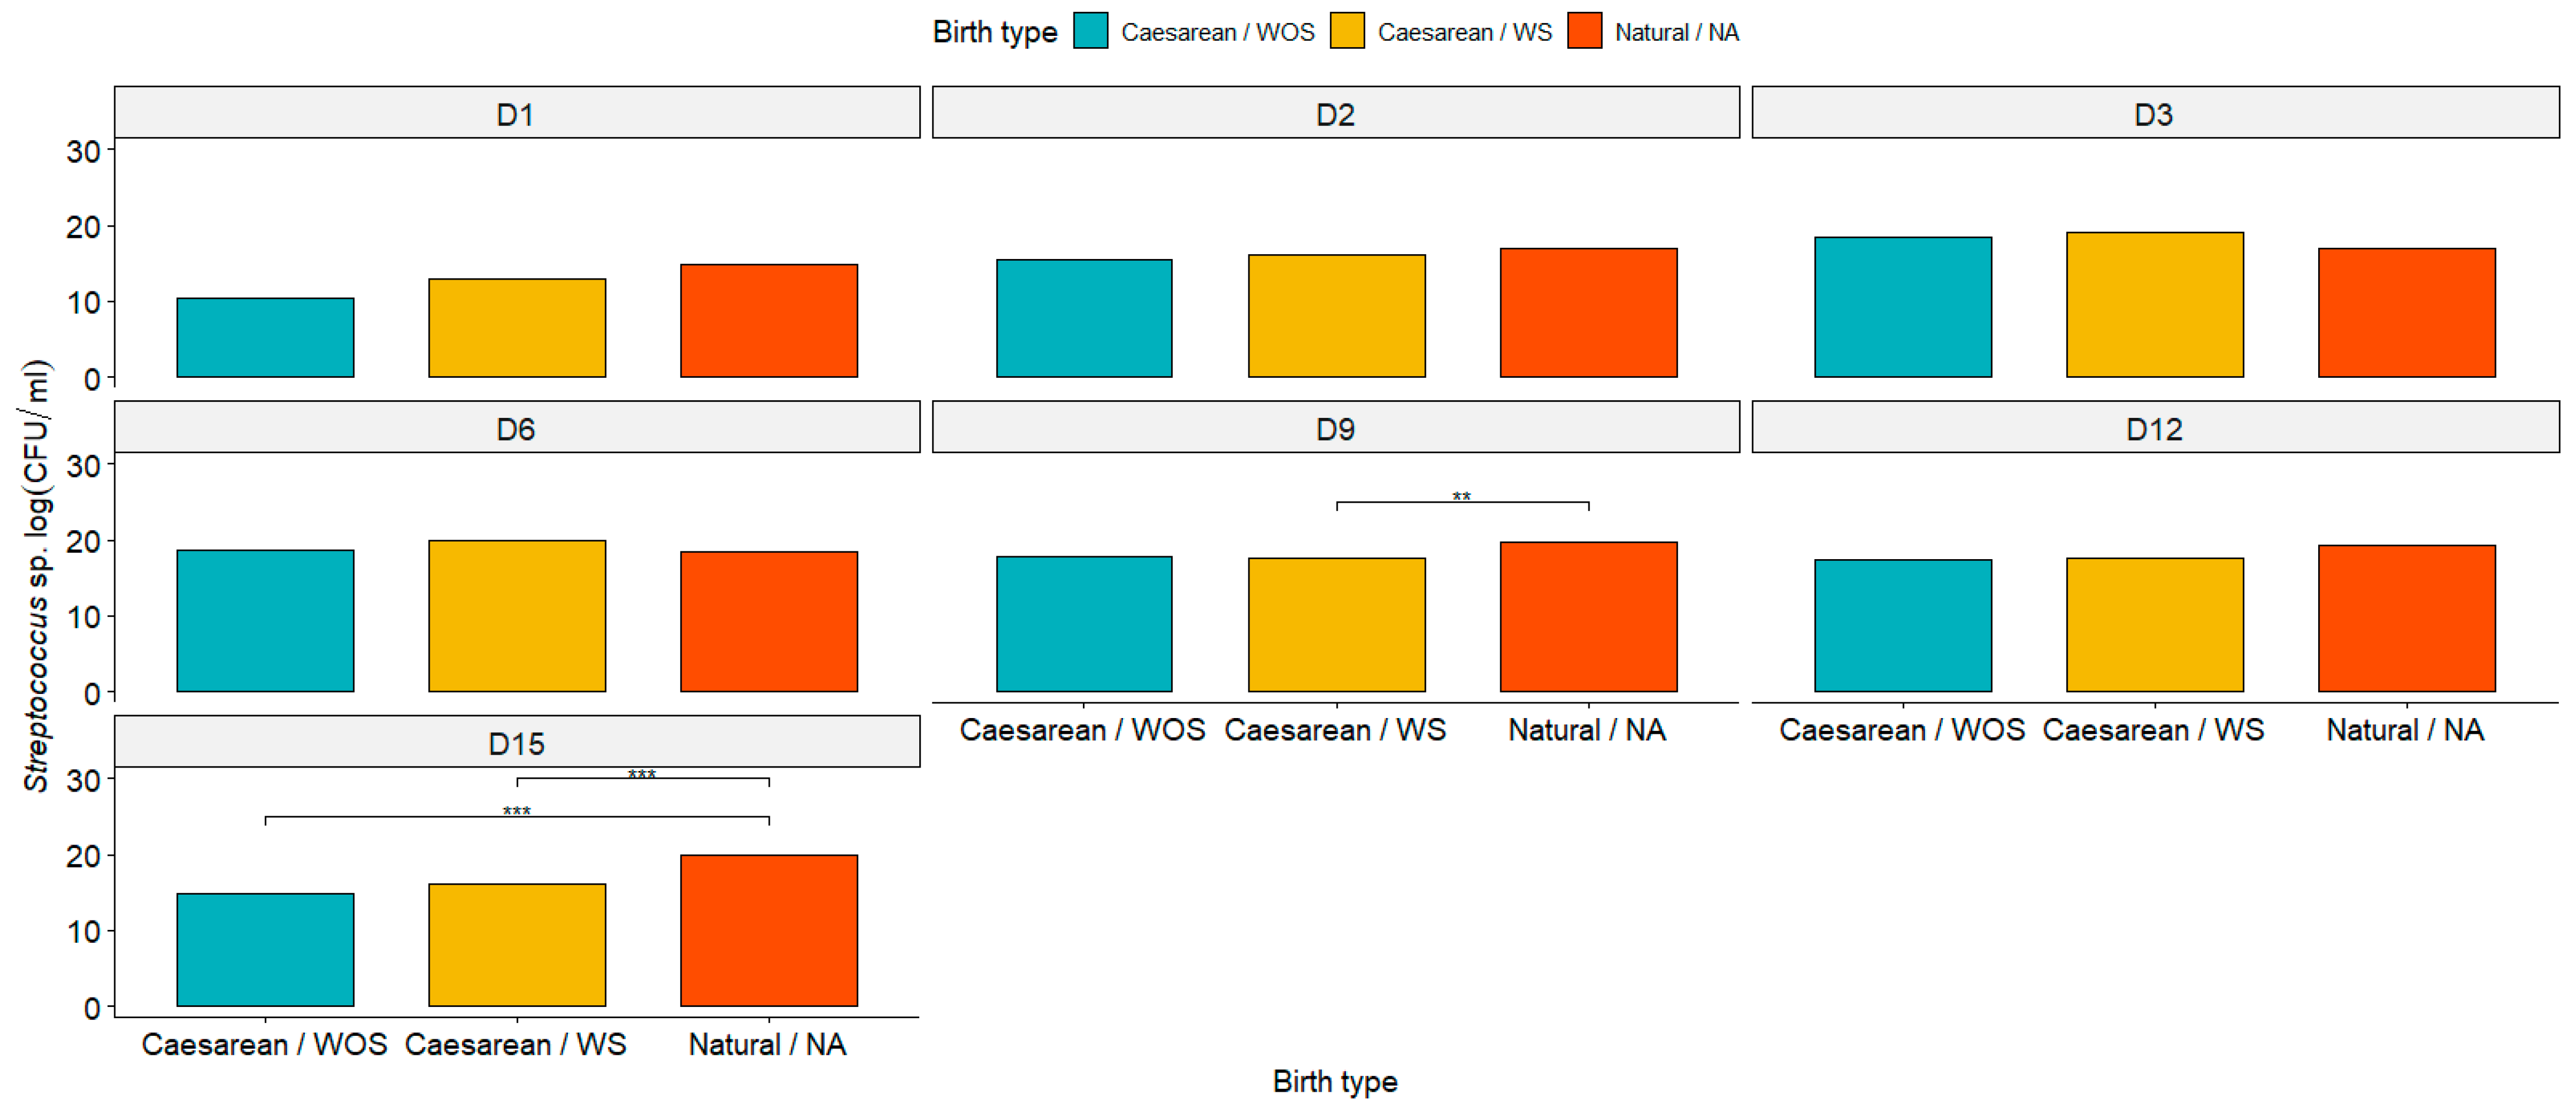Screen dimensions: 2576x1110
Task: Select the D12 panel header strip
Action: coord(2154,428)
